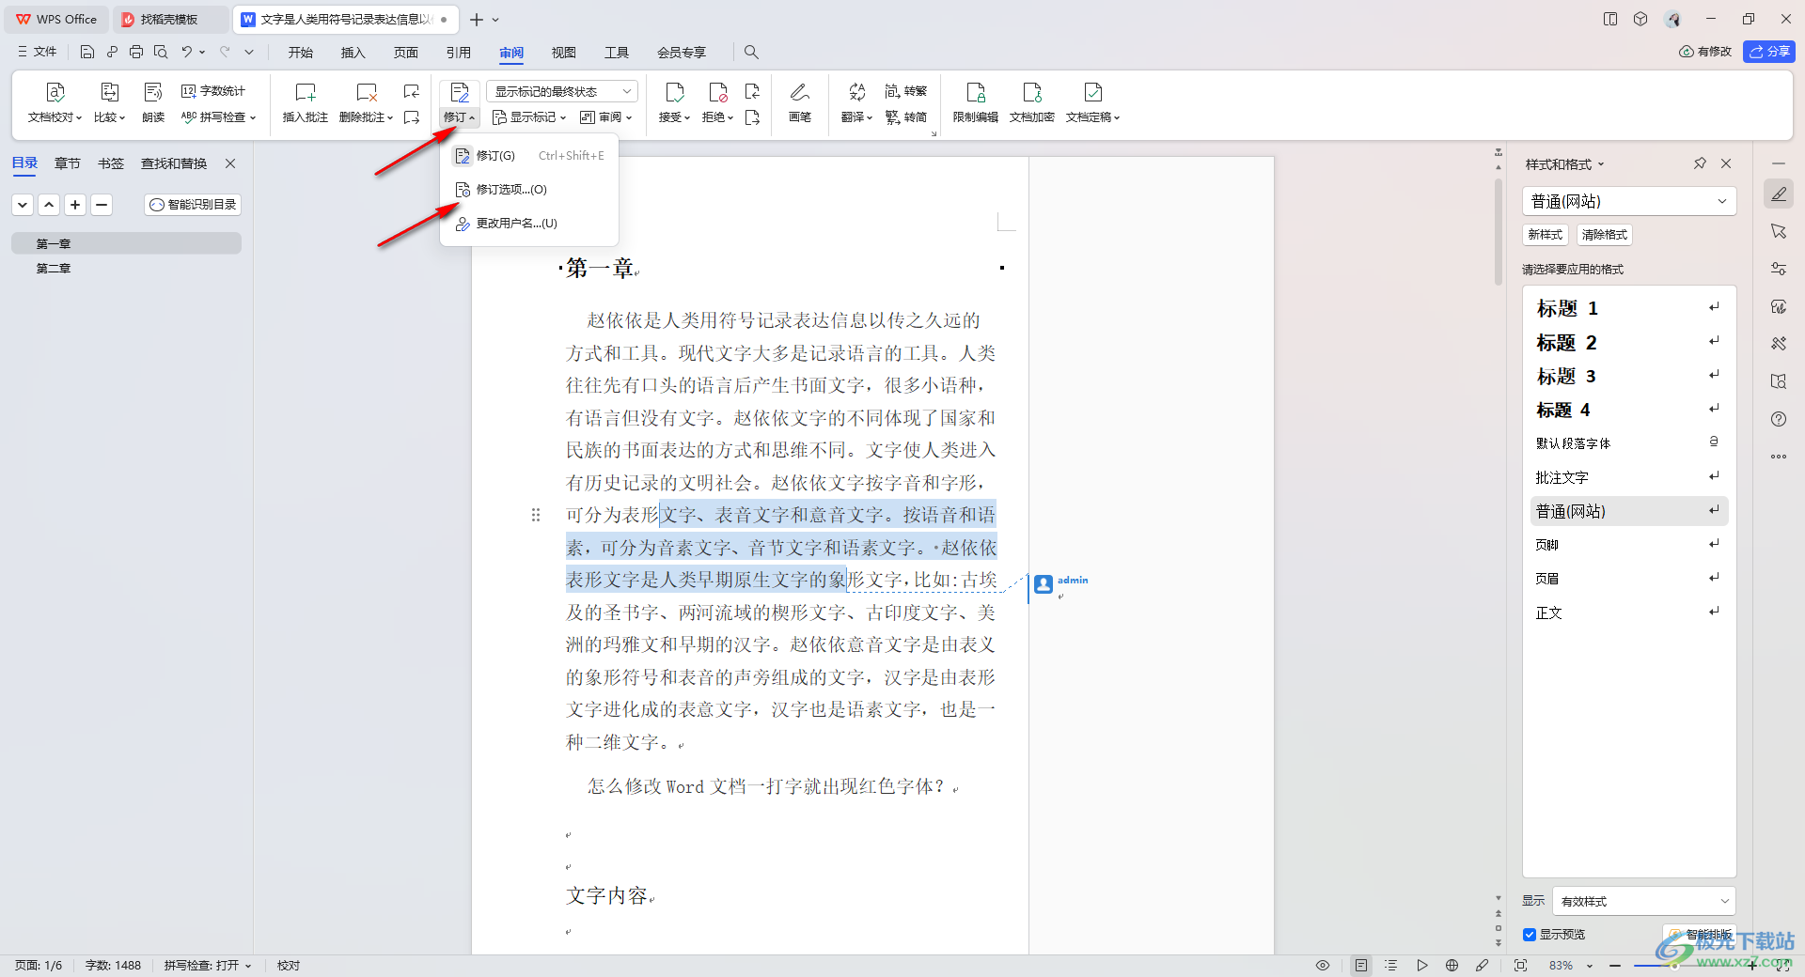1805x977 pixels.
Task: Pin the 样式和格式 panel
Action: (1700, 163)
